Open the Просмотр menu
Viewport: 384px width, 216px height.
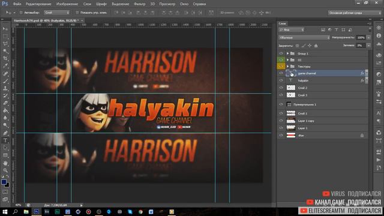167,4
